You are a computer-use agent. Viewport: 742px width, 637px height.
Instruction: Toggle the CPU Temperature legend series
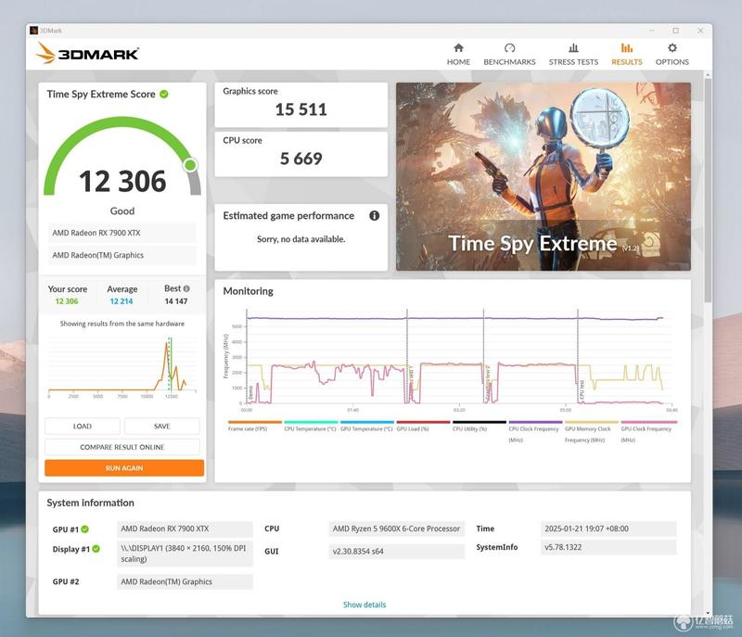coord(311,427)
